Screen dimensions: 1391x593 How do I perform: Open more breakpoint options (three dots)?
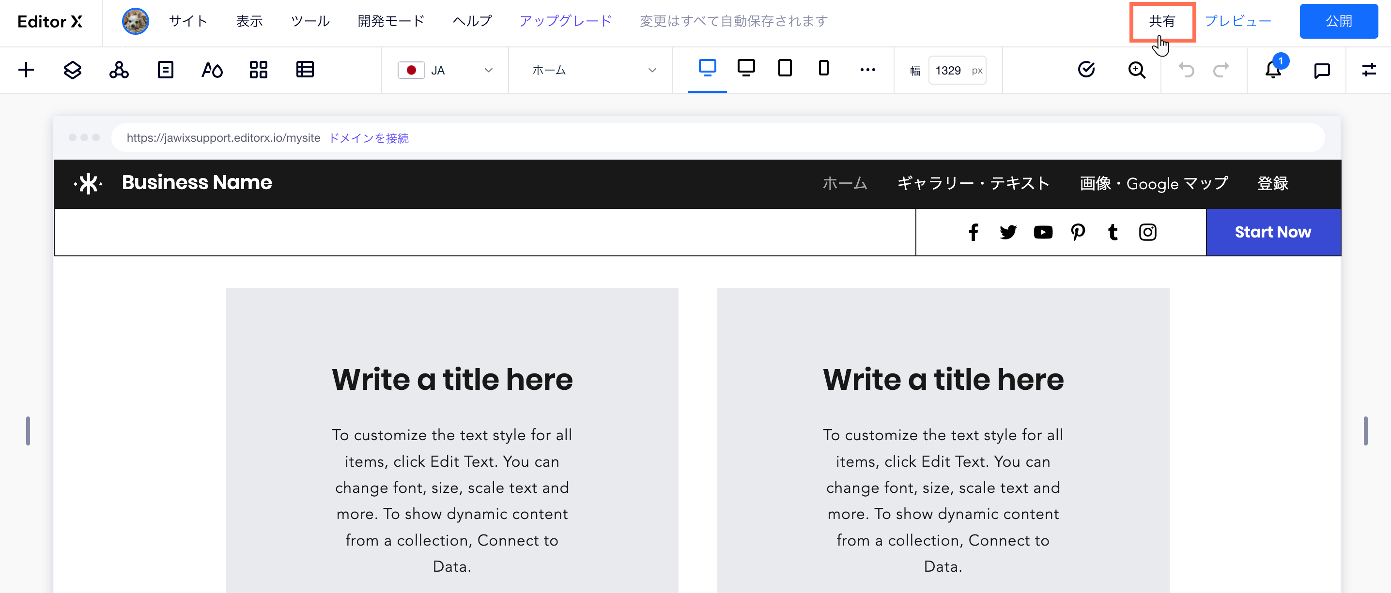tap(868, 70)
